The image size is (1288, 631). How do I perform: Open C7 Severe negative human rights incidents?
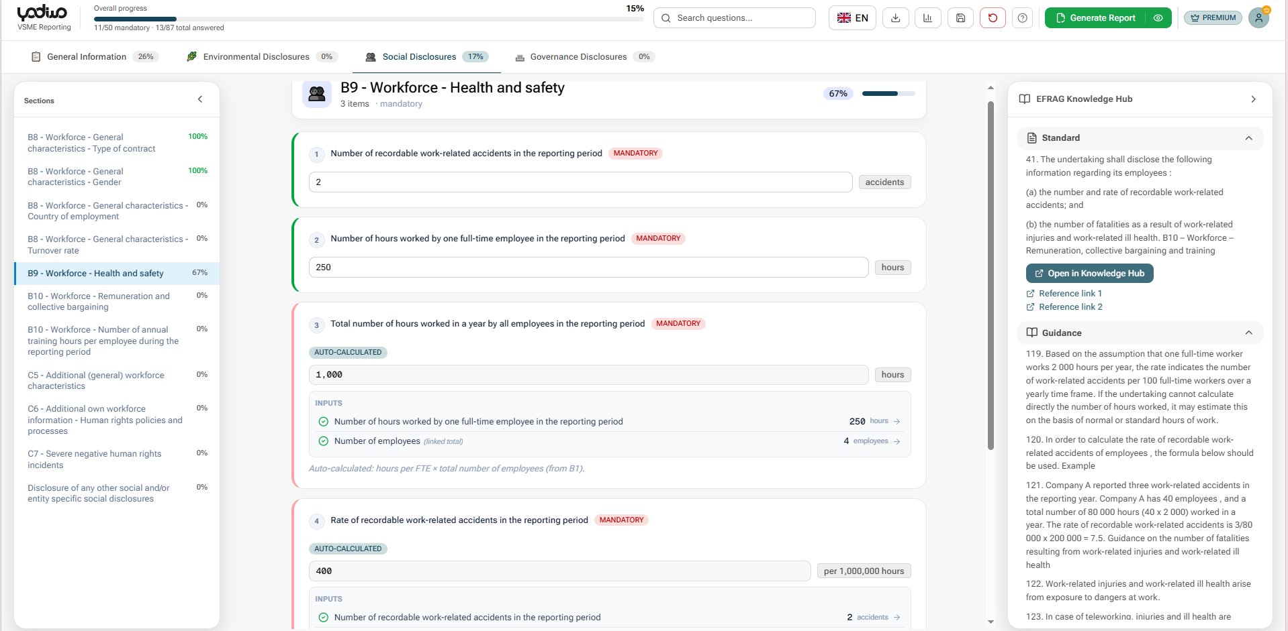tap(117, 459)
